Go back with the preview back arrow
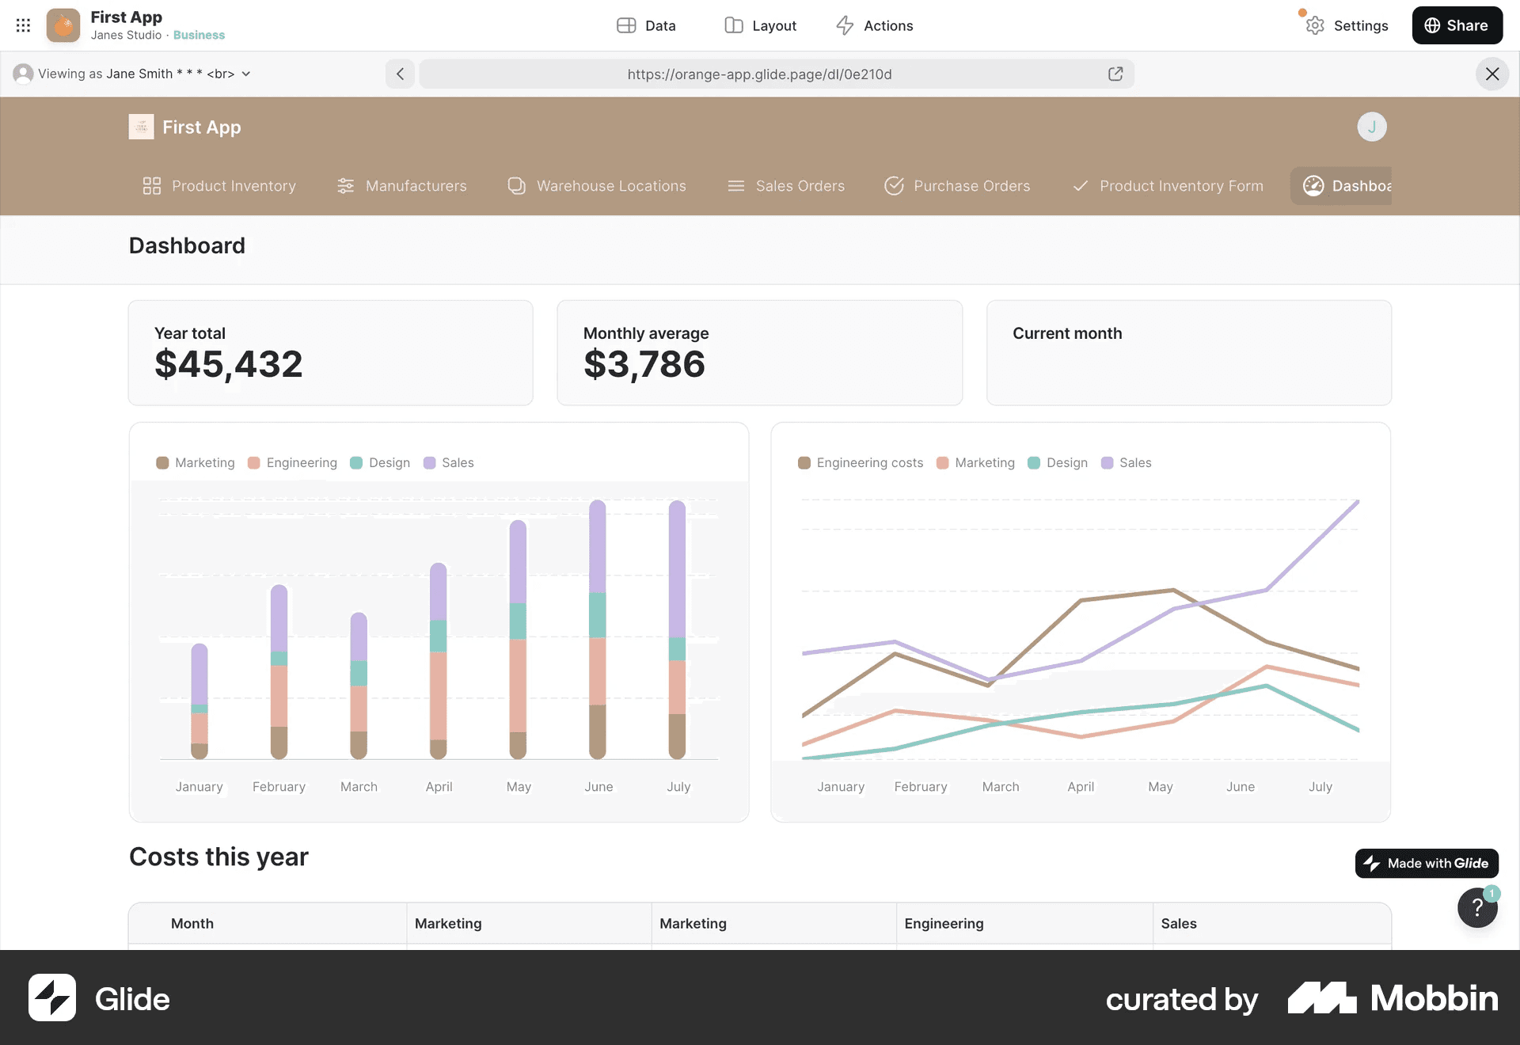 coord(400,74)
